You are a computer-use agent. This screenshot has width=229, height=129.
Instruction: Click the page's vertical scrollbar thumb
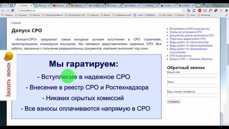click(228, 54)
